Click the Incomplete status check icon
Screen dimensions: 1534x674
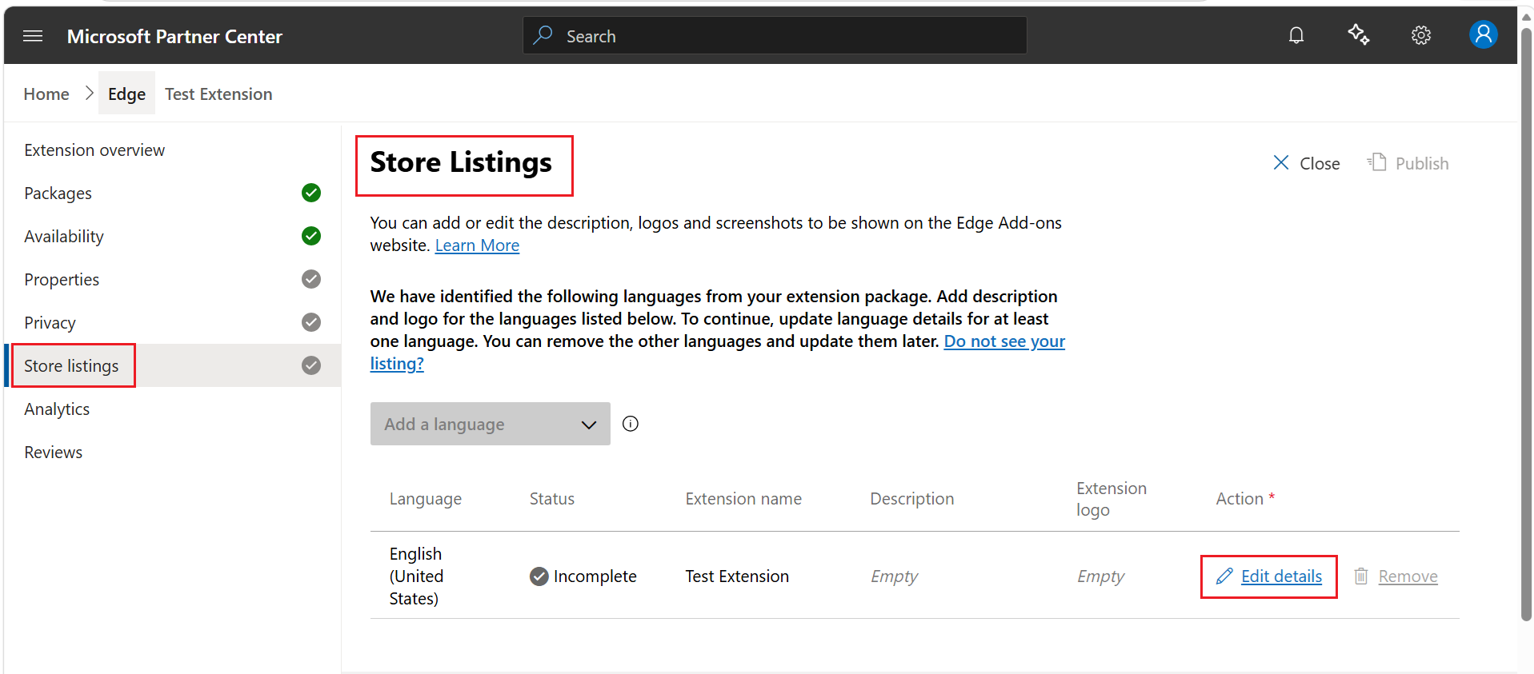539,576
